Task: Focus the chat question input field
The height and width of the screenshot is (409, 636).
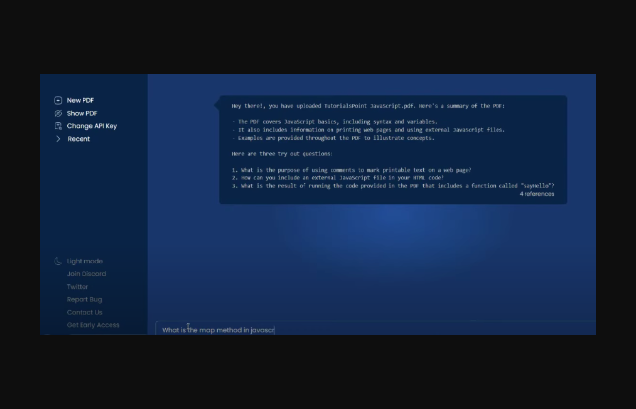Action: (x=373, y=330)
